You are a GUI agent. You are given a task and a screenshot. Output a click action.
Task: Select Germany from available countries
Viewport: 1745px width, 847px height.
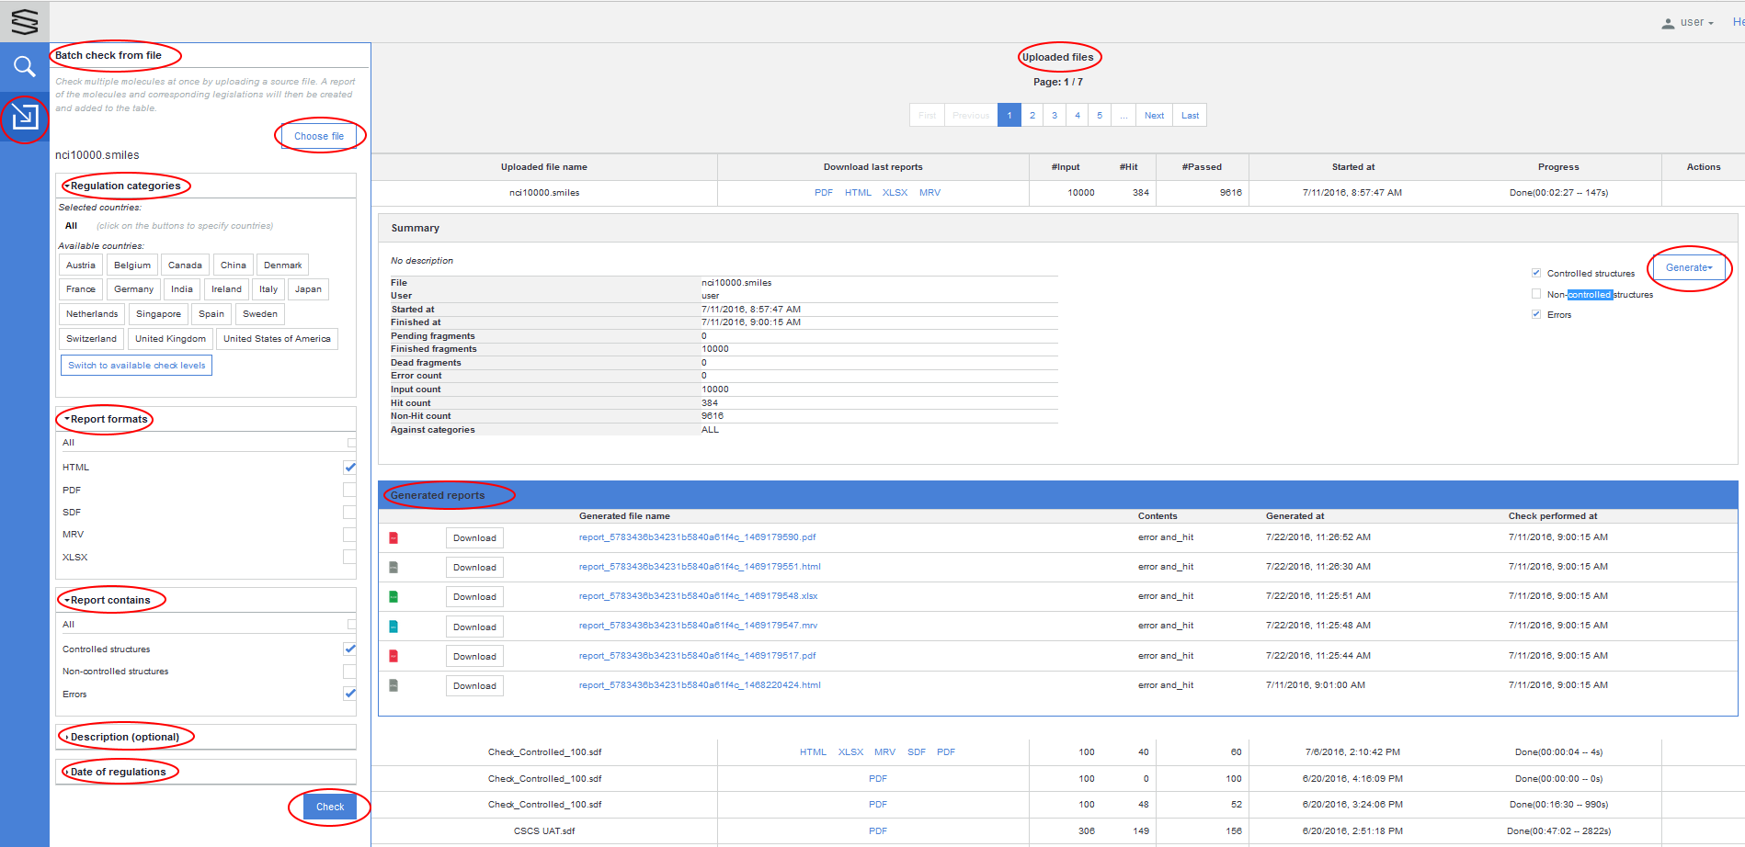tap(133, 289)
